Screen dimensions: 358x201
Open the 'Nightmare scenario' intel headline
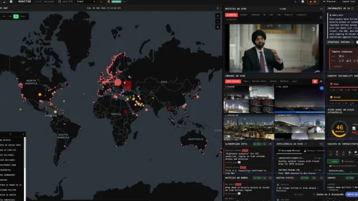point(245,156)
